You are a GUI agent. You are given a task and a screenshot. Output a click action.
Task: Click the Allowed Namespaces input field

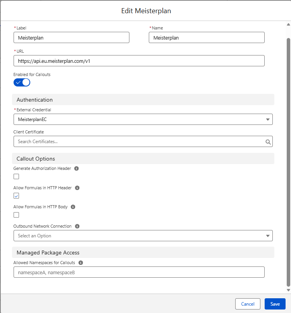pyautogui.click(x=139, y=272)
